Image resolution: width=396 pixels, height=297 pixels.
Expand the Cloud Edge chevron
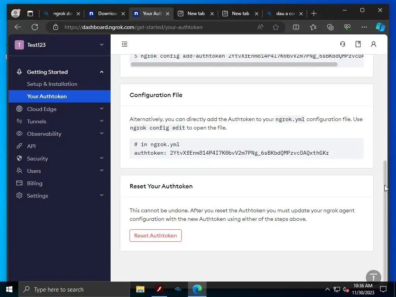point(102,109)
